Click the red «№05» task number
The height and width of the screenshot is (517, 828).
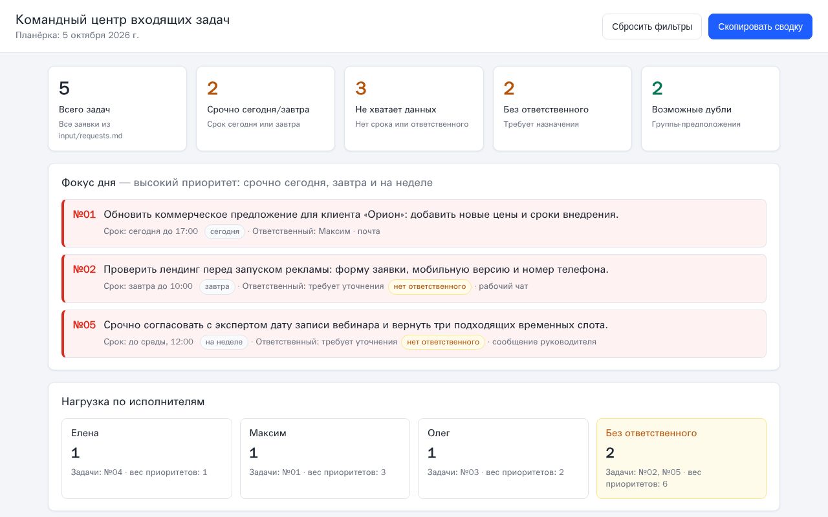click(x=84, y=325)
